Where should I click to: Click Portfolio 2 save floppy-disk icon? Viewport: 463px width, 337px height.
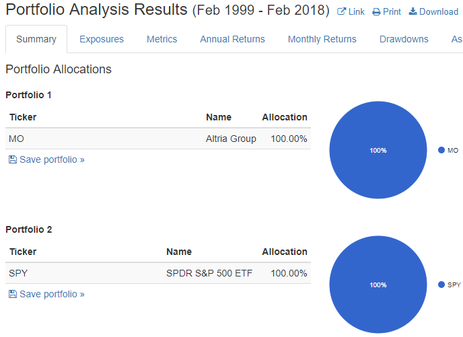(x=13, y=294)
